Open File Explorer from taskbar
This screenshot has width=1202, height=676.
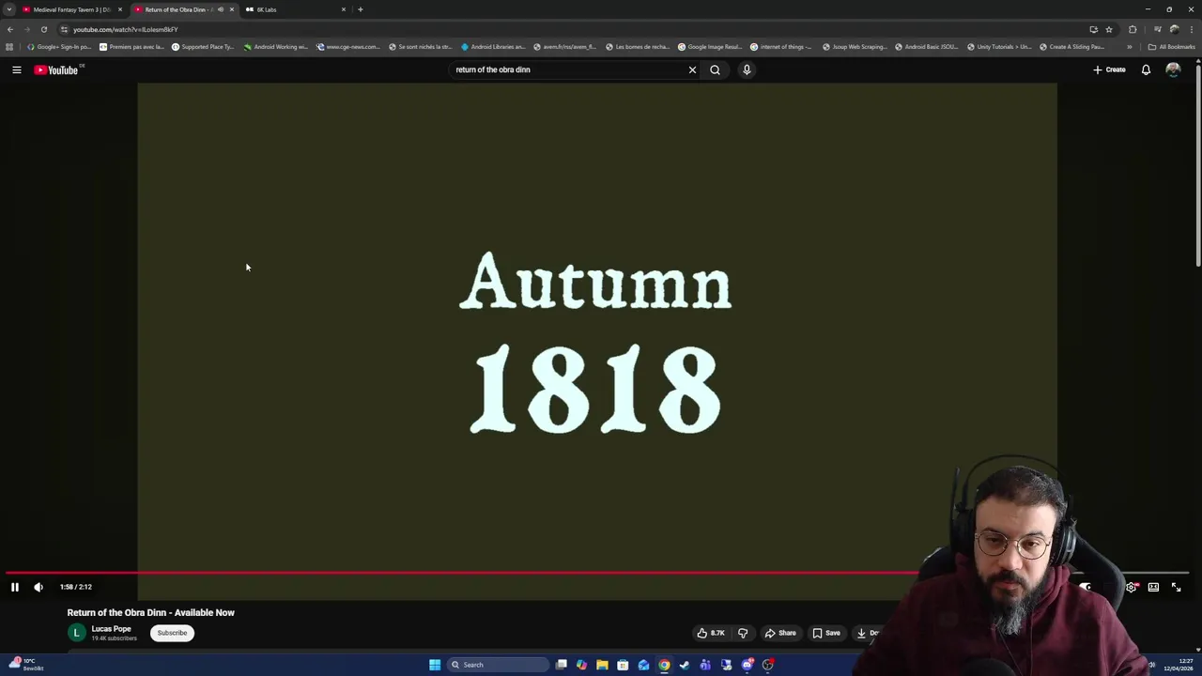pyautogui.click(x=602, y=665)
